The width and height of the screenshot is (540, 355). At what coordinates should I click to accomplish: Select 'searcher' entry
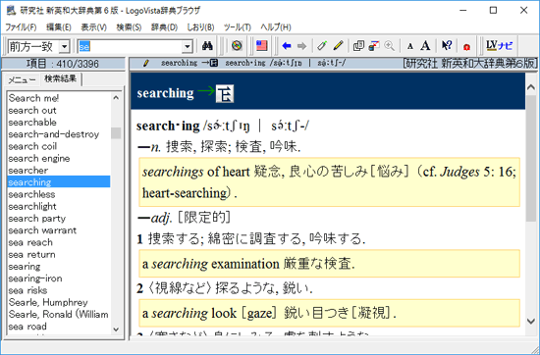coord(59,171)
